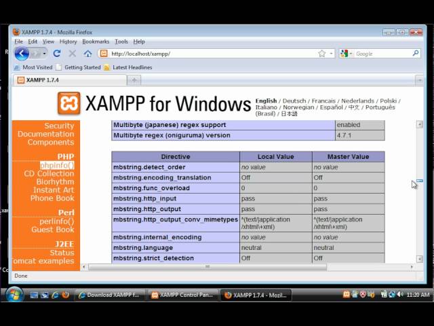Open the Guest Book link
Screen dimensions: 434x326
(53, 230)
